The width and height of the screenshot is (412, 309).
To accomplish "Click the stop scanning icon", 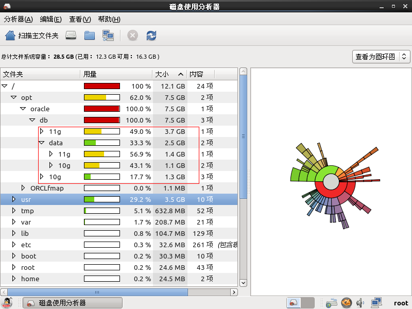I will pos(133,36).
